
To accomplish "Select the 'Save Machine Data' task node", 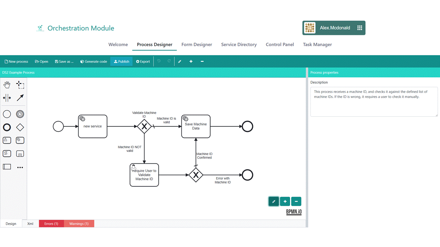I will [196, 126].
